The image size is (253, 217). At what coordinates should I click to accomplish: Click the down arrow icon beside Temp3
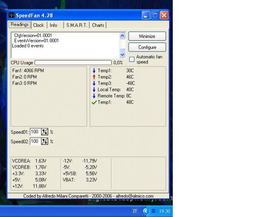click(x=94, y=83)
